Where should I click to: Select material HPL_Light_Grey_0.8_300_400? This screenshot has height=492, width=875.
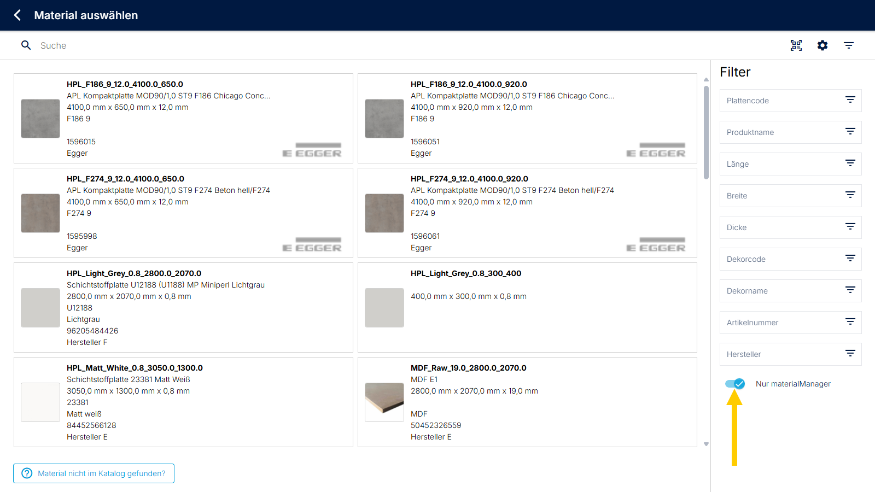pos(527,308)
